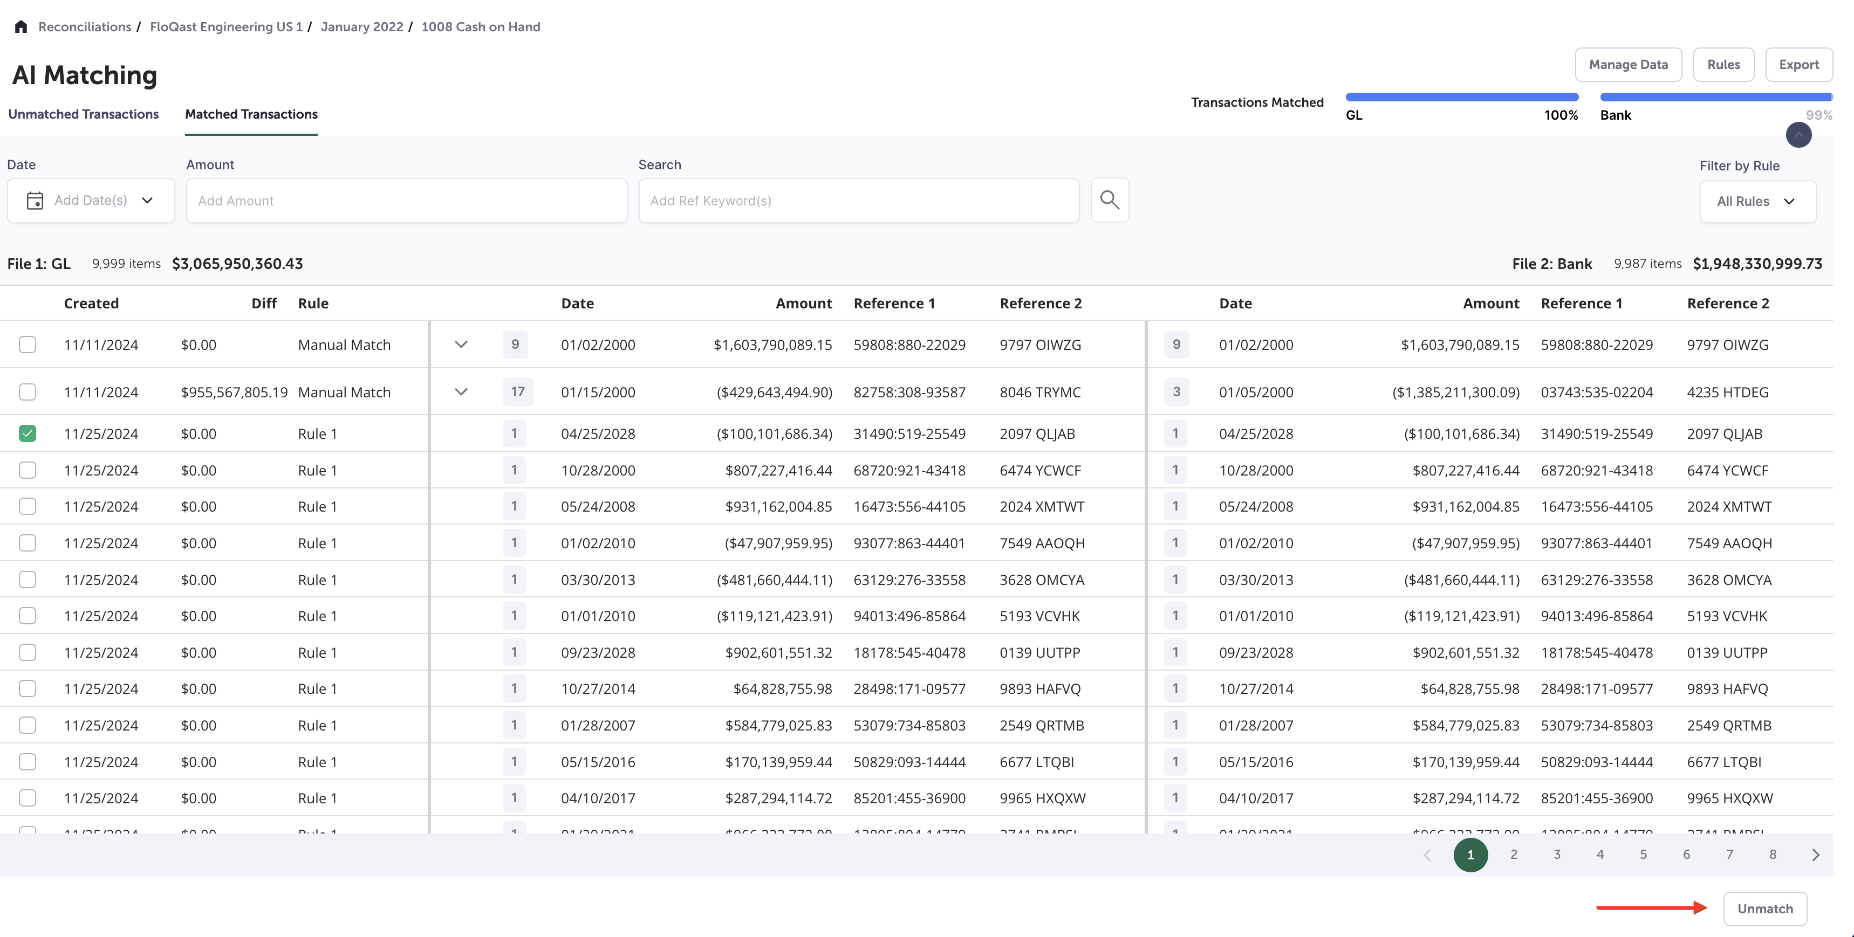The image size is (1854, 937).
Task: Click the round collapse arrow button
Action: (1798, 134)
